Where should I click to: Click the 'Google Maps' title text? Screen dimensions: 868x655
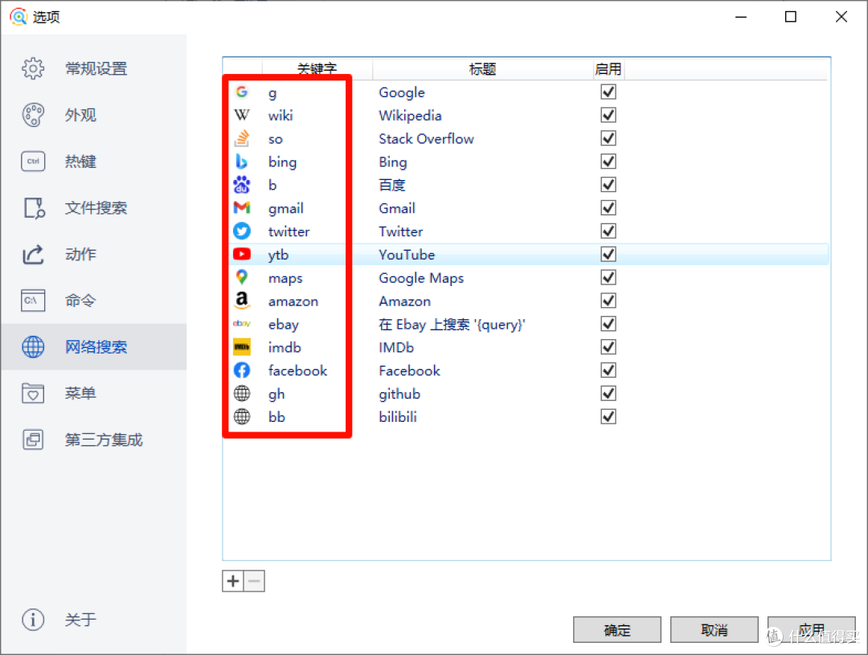pos(421,278)
